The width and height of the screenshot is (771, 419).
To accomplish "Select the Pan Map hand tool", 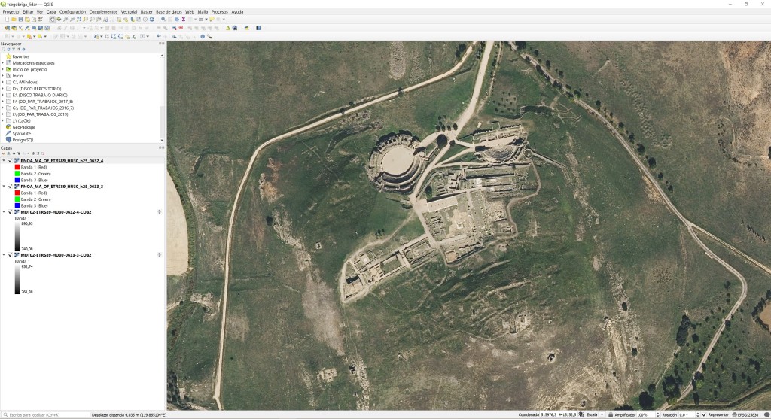I will tap(52, 20).
